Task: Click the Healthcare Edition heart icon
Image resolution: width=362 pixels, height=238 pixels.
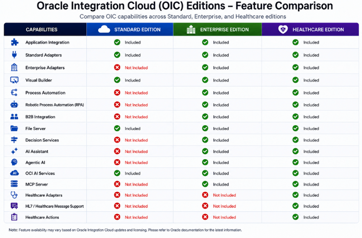Action: [283, 29]
